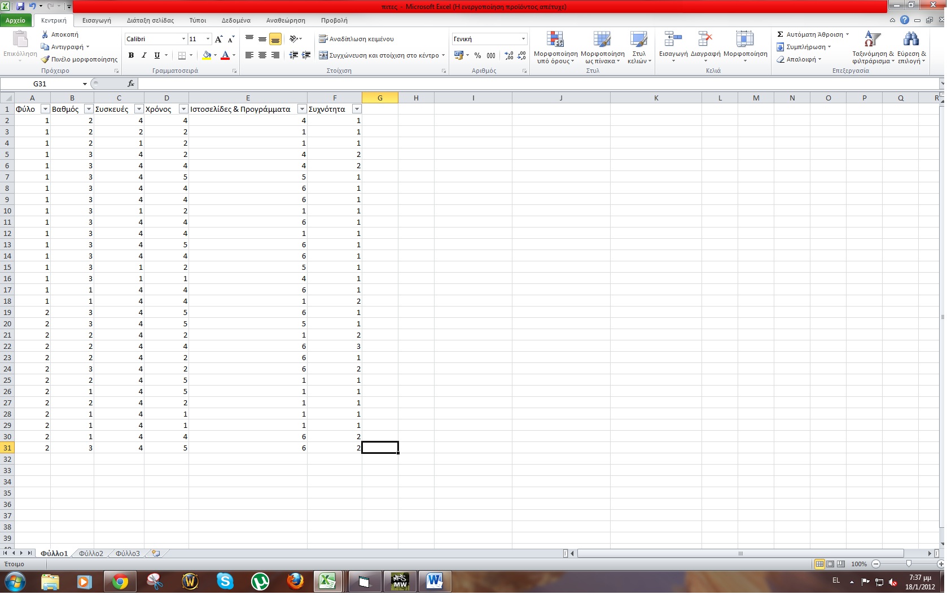This screenshot has width=947, height=595.
Task: Align cell text right
Action: pyautogui.click(x=275, y=55)
